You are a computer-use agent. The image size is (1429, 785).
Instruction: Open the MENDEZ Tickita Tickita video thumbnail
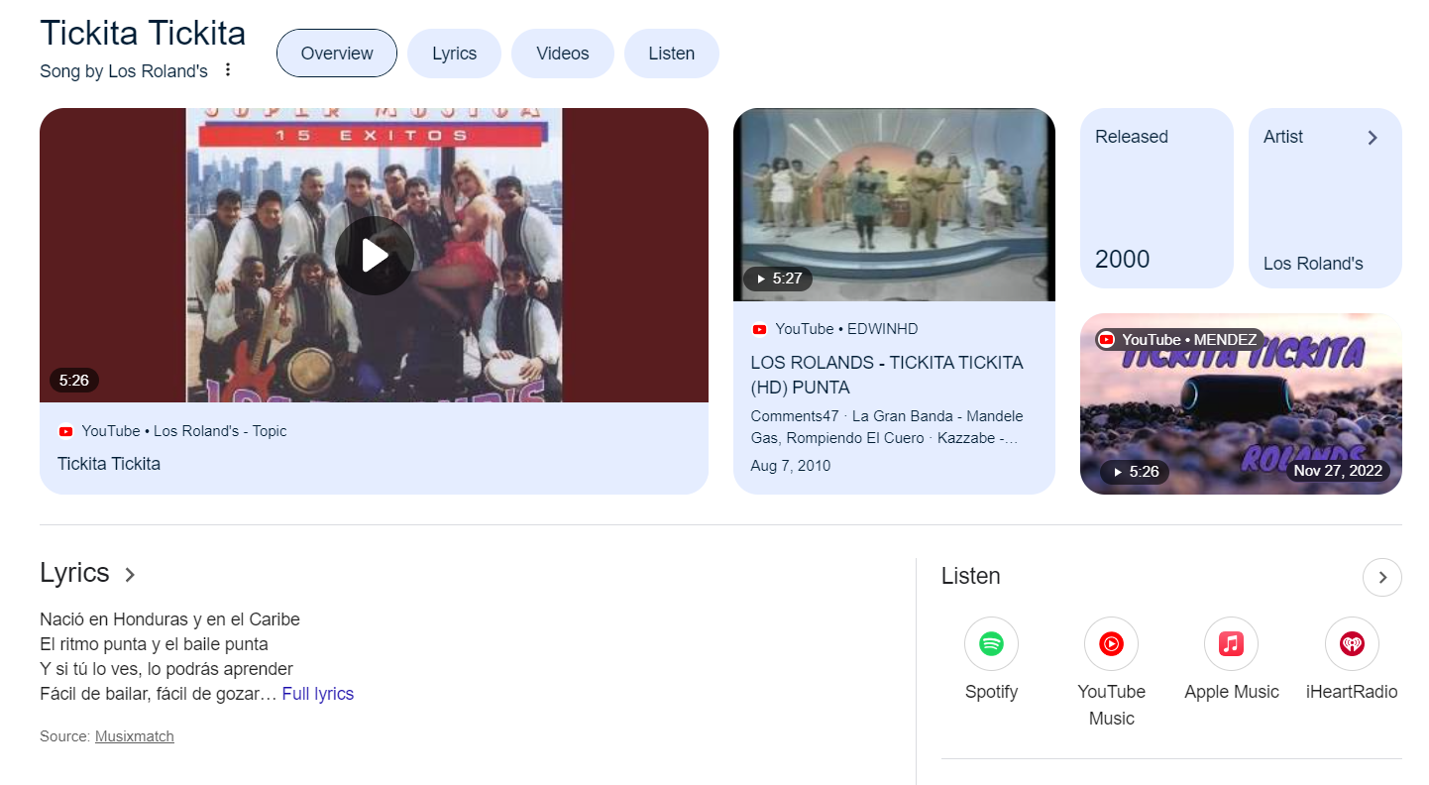1241,403
